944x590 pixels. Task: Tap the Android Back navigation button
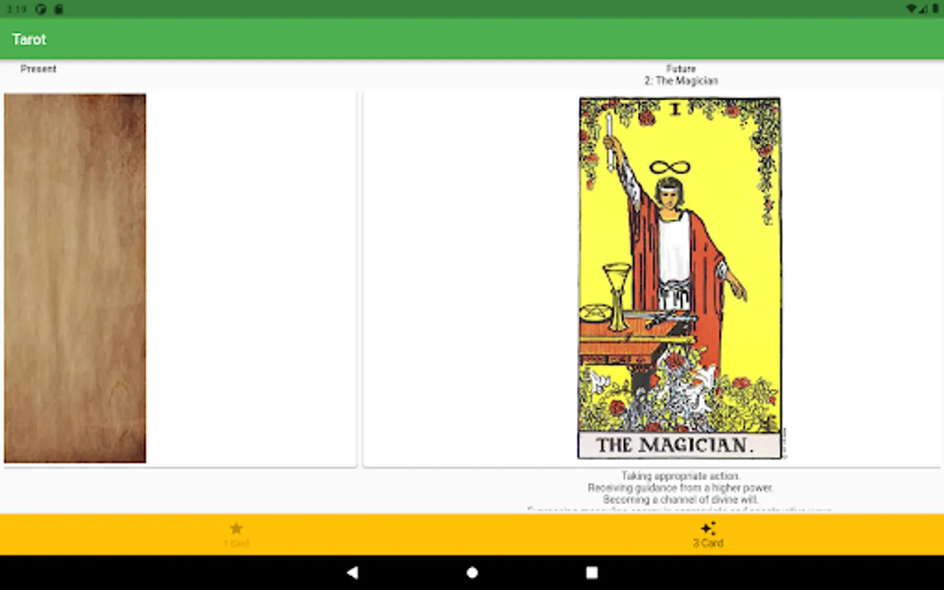coord(352,572)
